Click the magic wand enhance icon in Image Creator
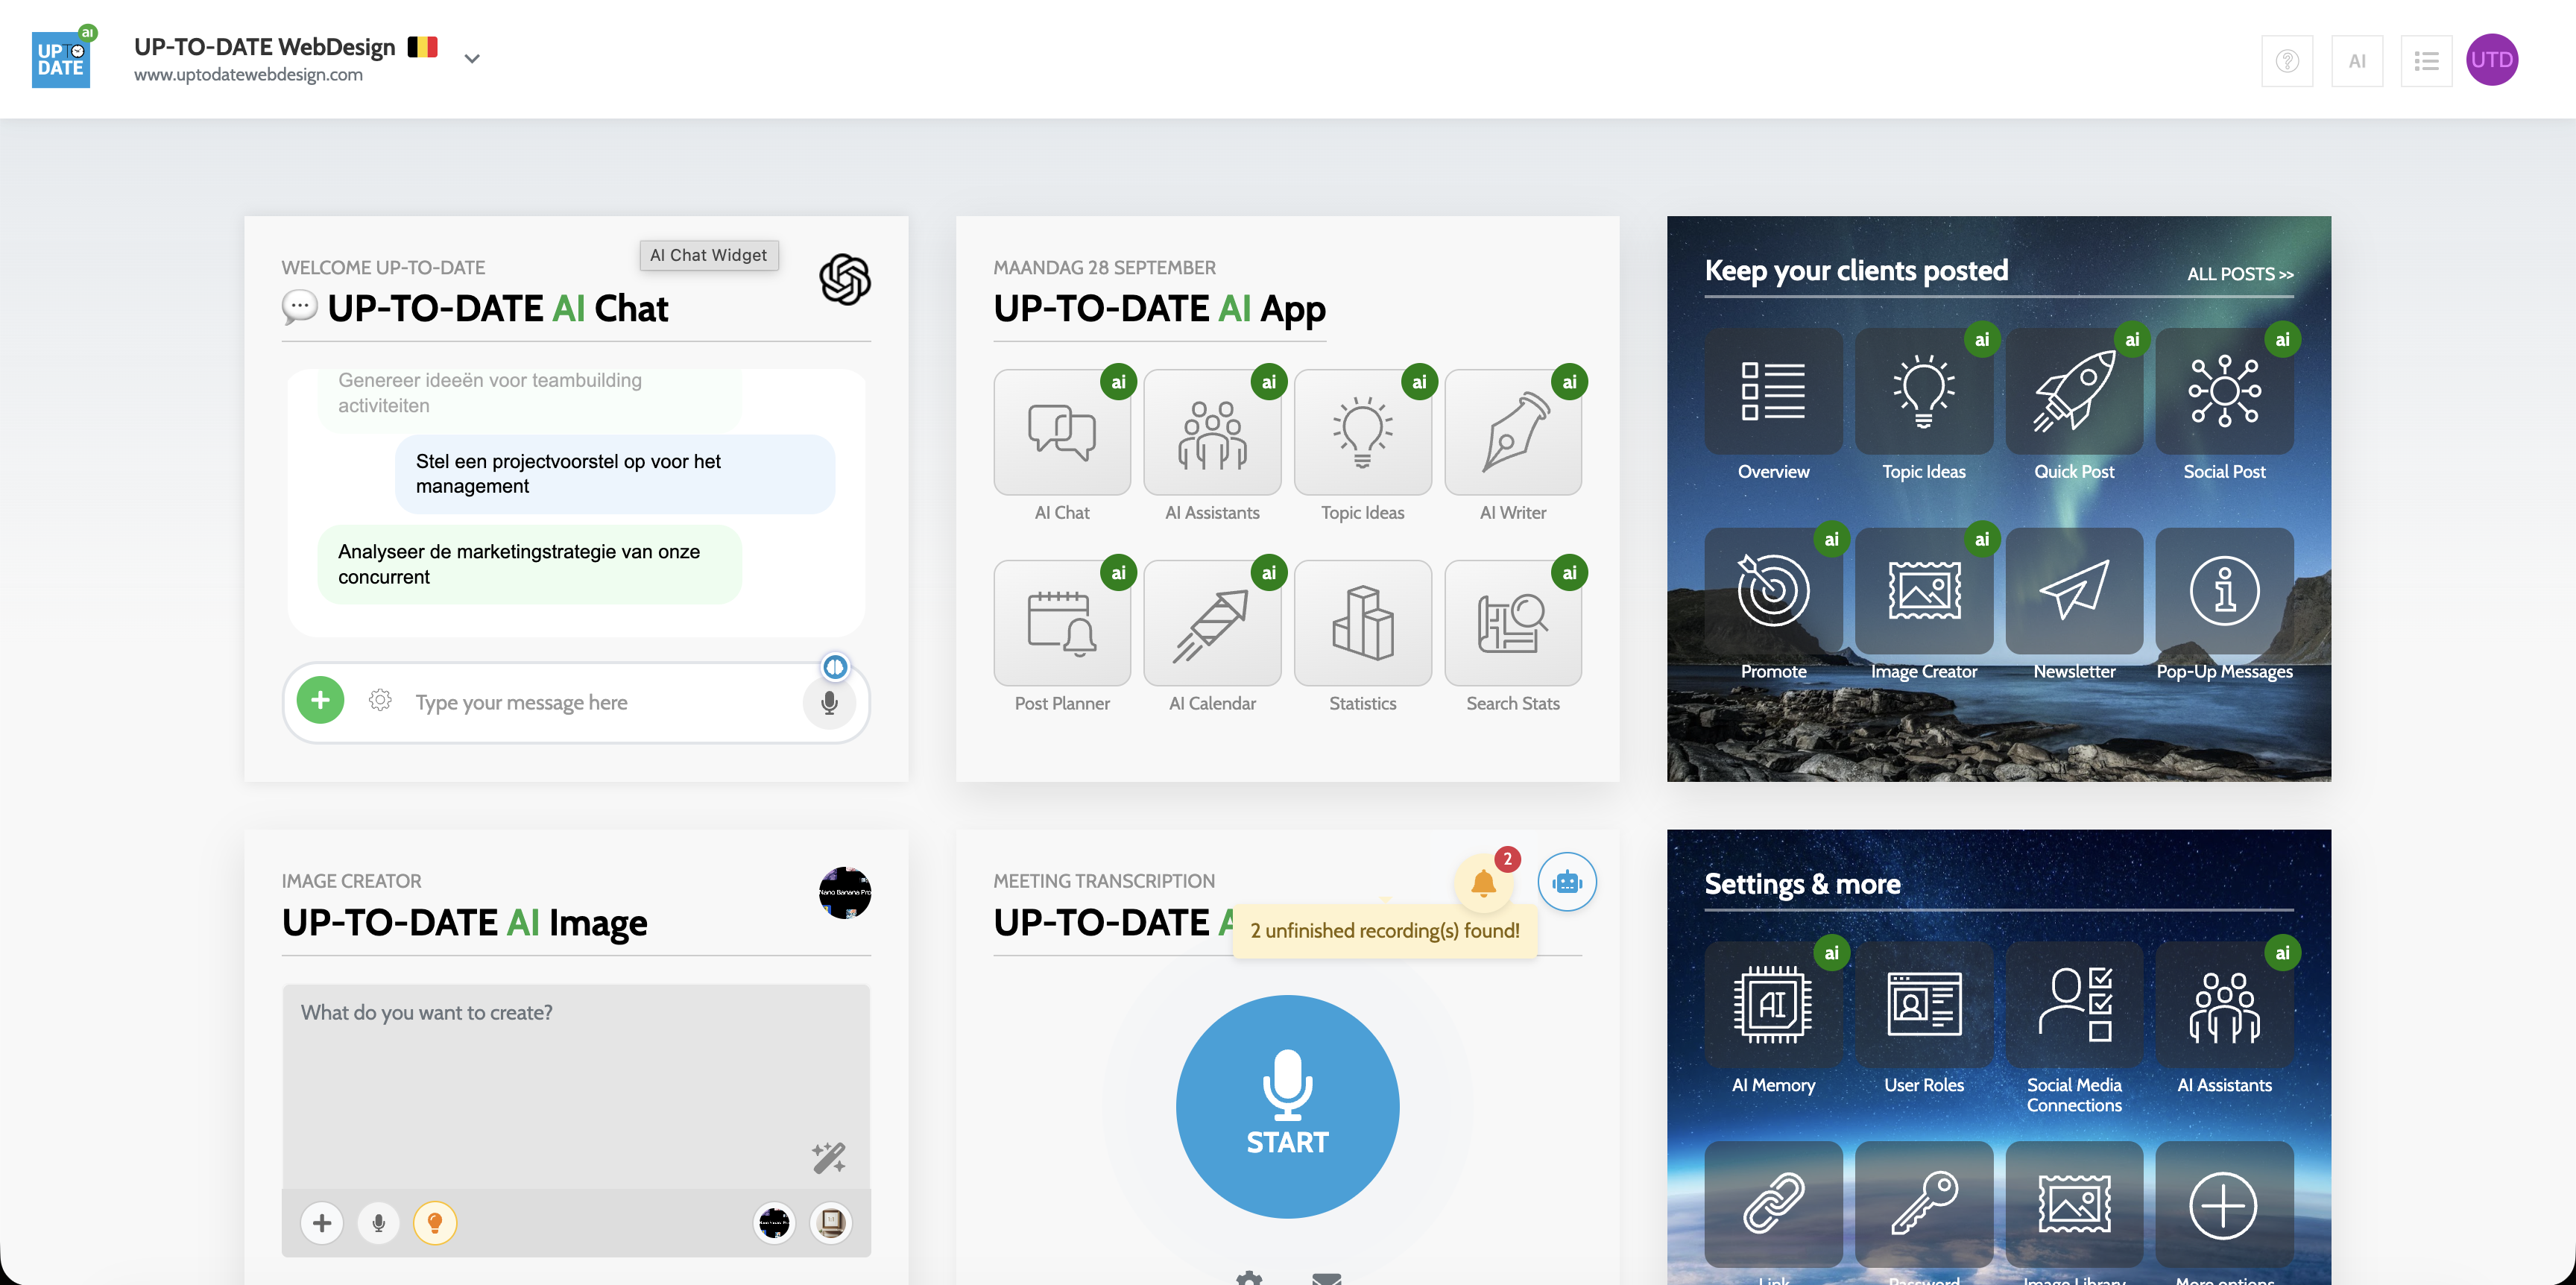The width and height of the screenshot is (2576, 1285). (x=828, y=1157)
